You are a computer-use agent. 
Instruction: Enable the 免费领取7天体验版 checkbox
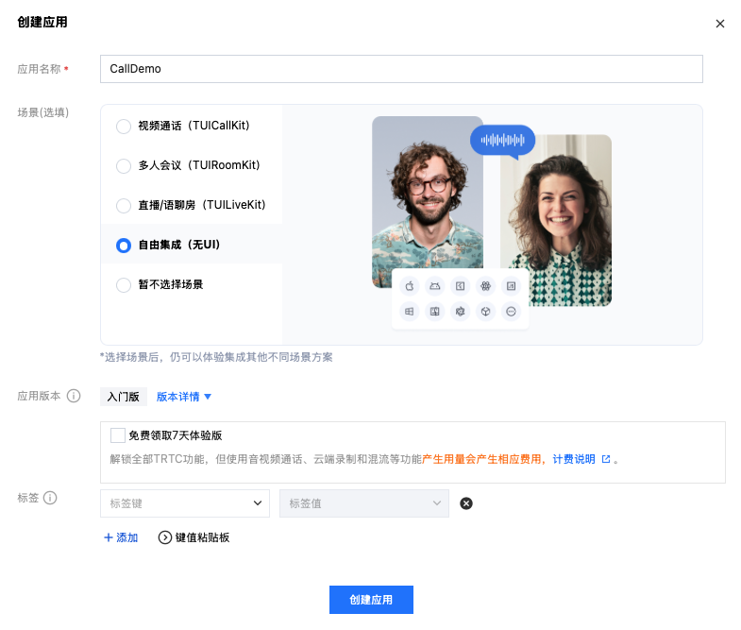[118, 435]
